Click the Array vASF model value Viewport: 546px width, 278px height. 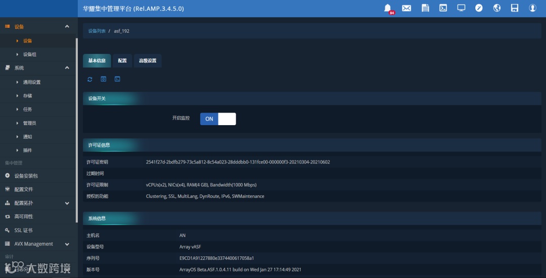coord(190,247)
